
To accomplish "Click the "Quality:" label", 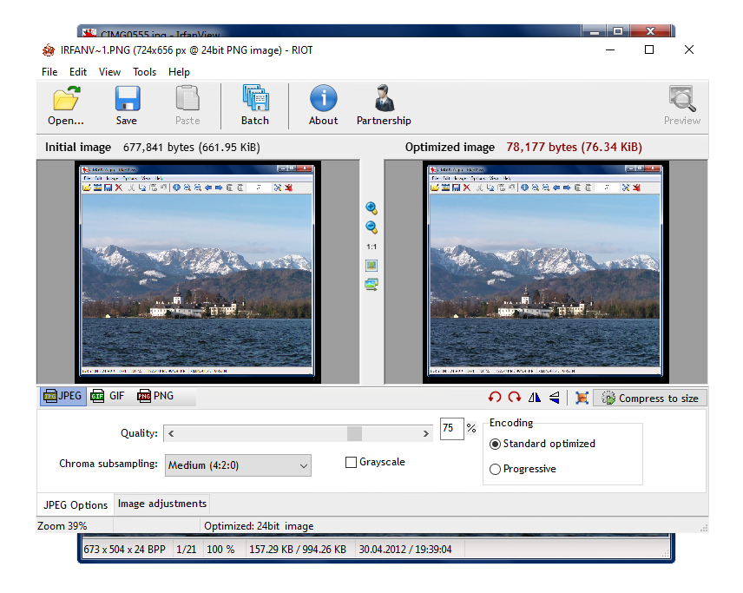I will [x=139, y=433].
